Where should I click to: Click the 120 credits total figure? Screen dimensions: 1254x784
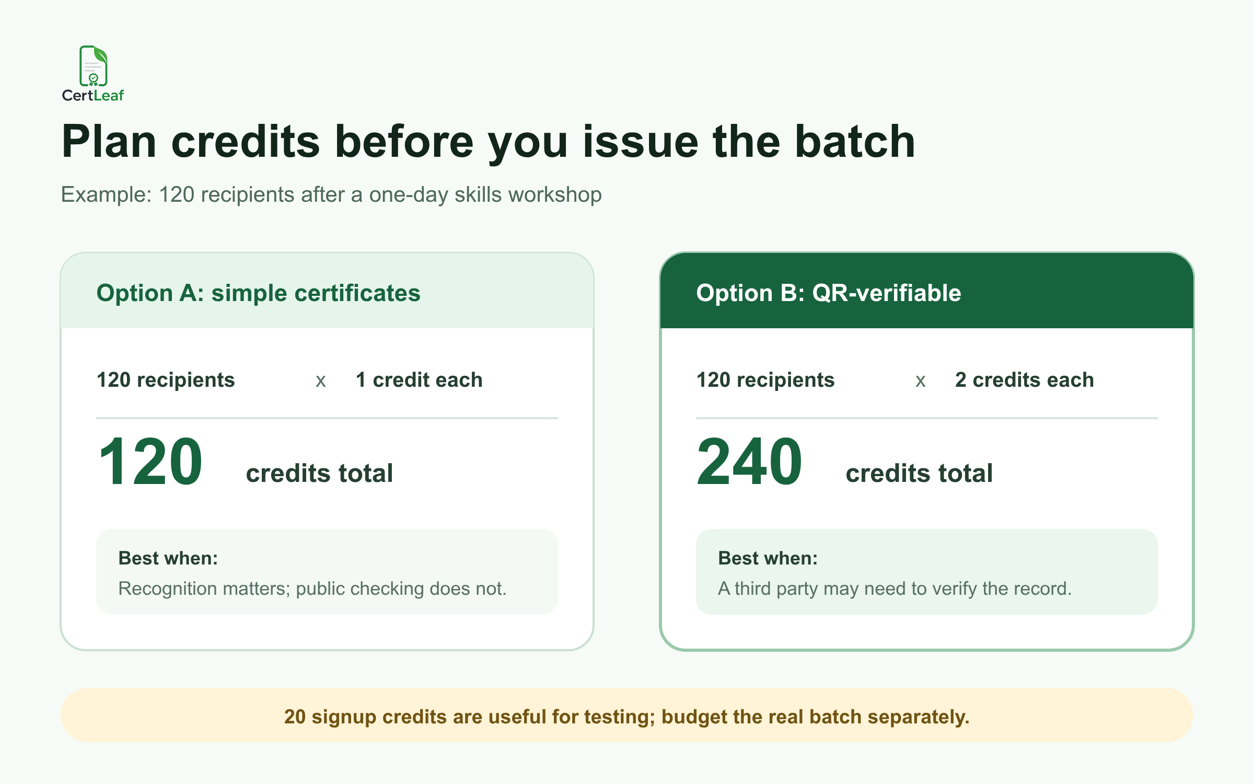coord(150,462)
